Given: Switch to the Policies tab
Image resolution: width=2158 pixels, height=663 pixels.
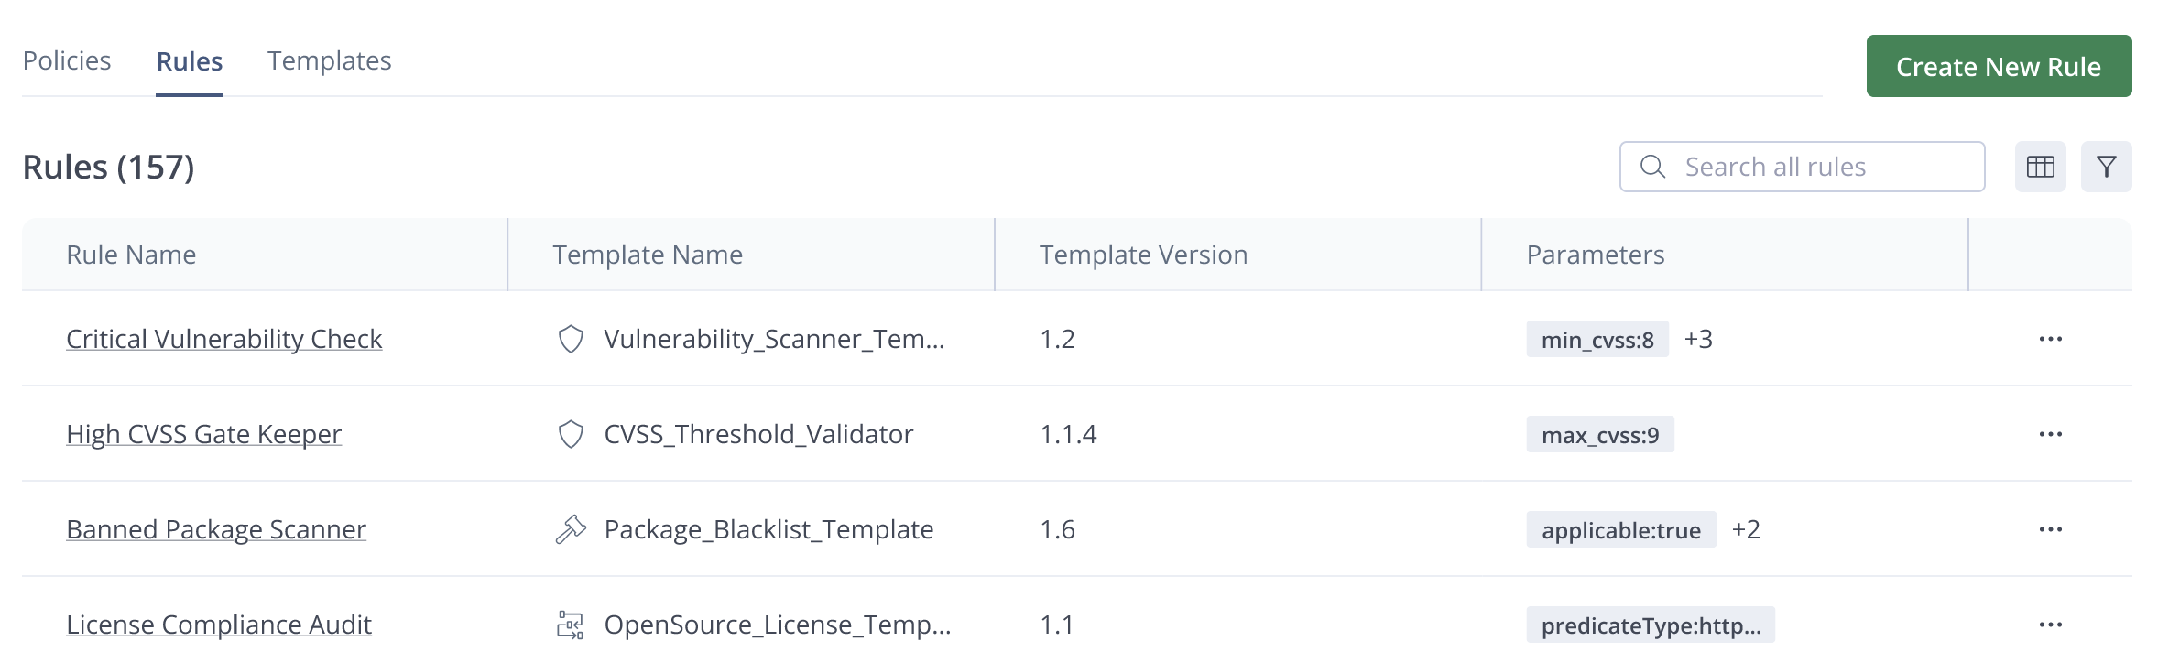Looking at the screenshot, I should 67,60.
